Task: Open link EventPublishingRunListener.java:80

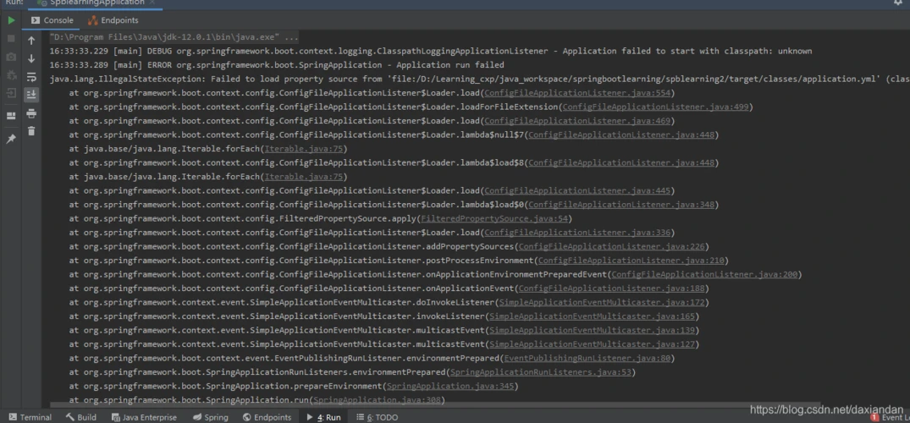Action: (x=587, y=358)
